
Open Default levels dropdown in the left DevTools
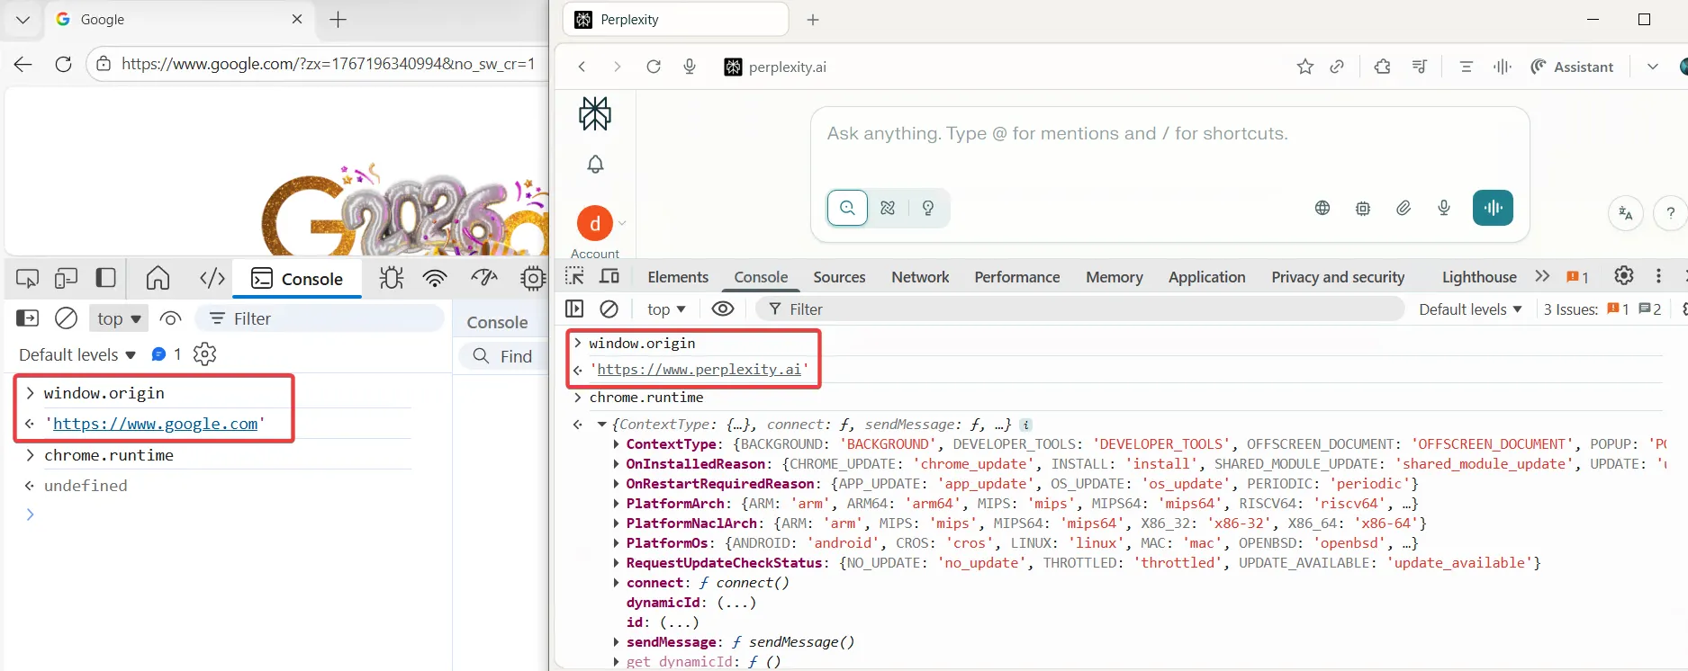coord(77,354)
